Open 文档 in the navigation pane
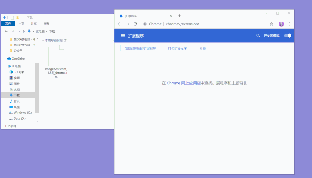 pyautogui.click(x=15, y=89)
